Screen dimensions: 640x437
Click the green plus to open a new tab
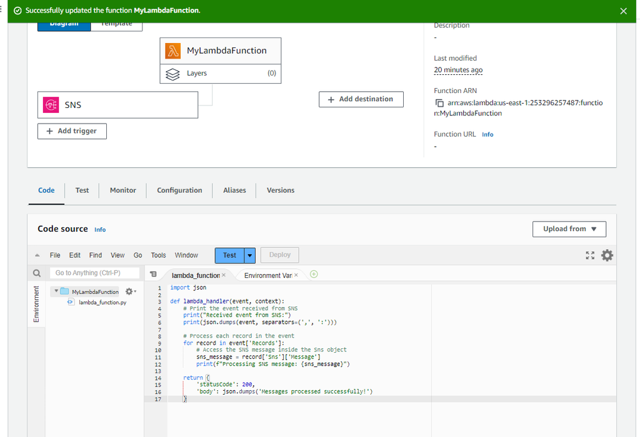[x=313, y=274]
